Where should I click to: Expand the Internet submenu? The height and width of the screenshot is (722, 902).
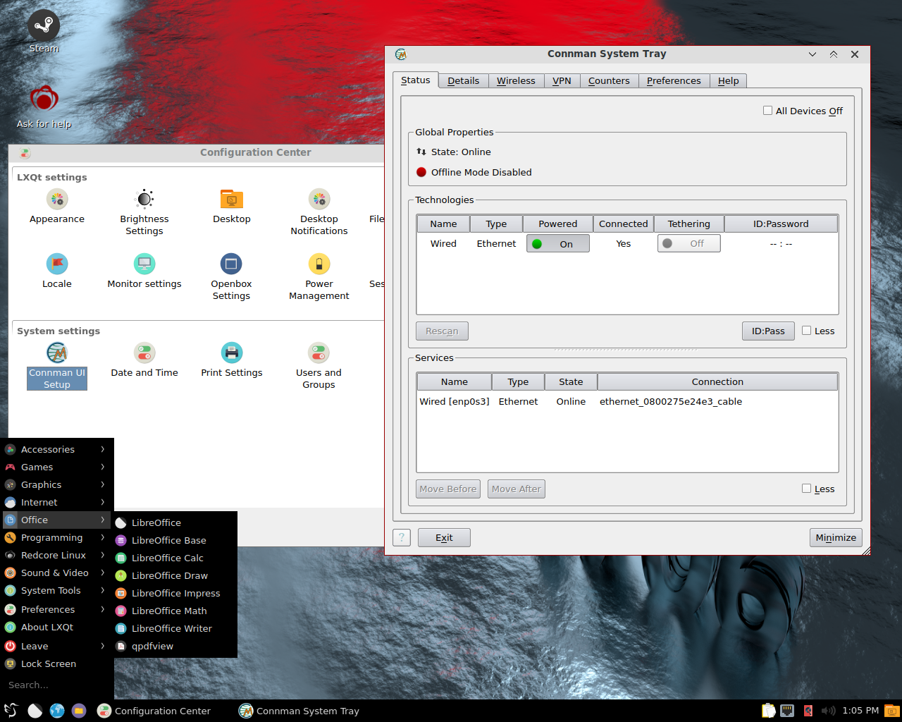pos(57,502)
